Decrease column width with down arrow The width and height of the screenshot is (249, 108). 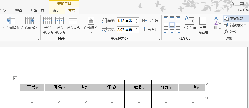pos(137,31)
